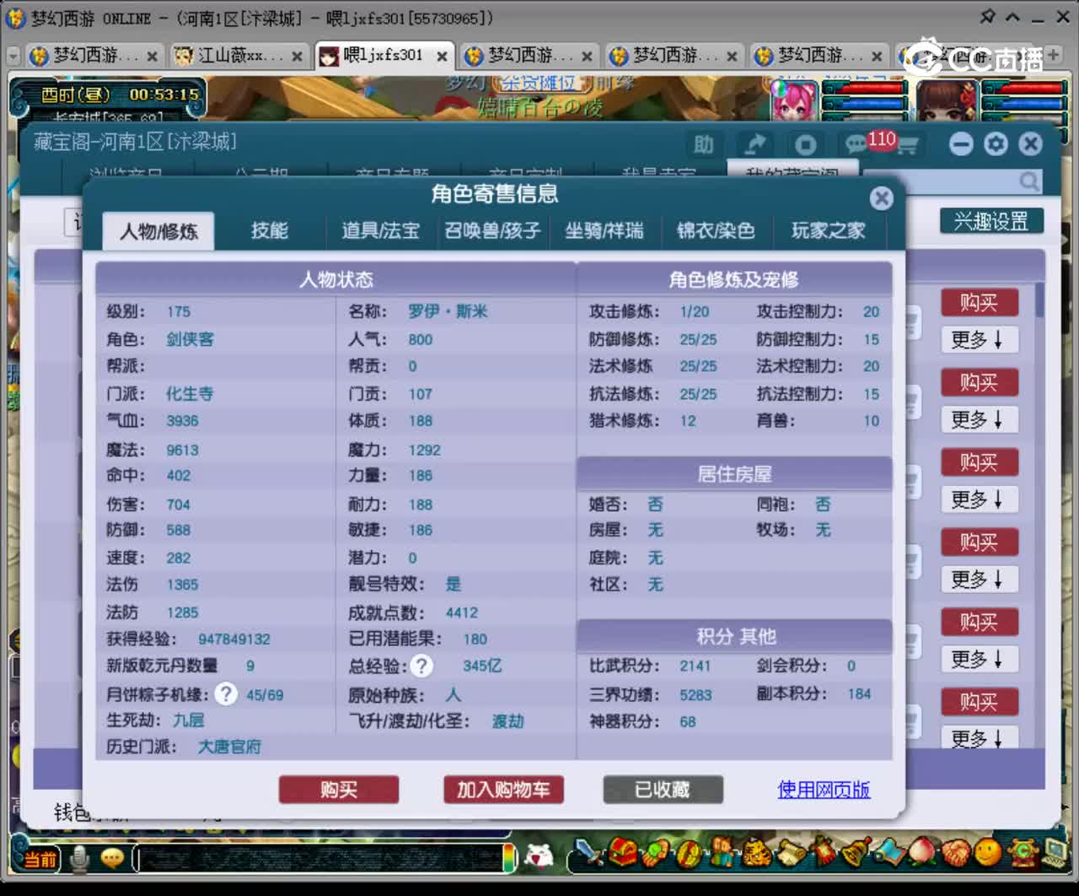This screenshot has width=1079, height=896.
Task: Click the chat text input field
Action: (319, 859)
